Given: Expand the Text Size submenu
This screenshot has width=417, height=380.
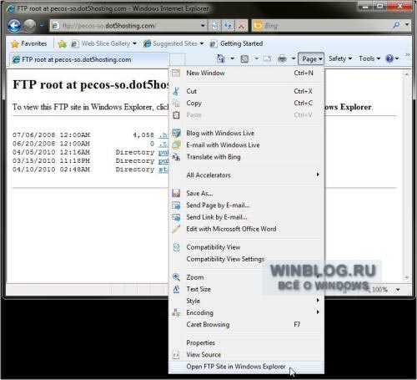Looking at the screenshot, I should [246, 289].
